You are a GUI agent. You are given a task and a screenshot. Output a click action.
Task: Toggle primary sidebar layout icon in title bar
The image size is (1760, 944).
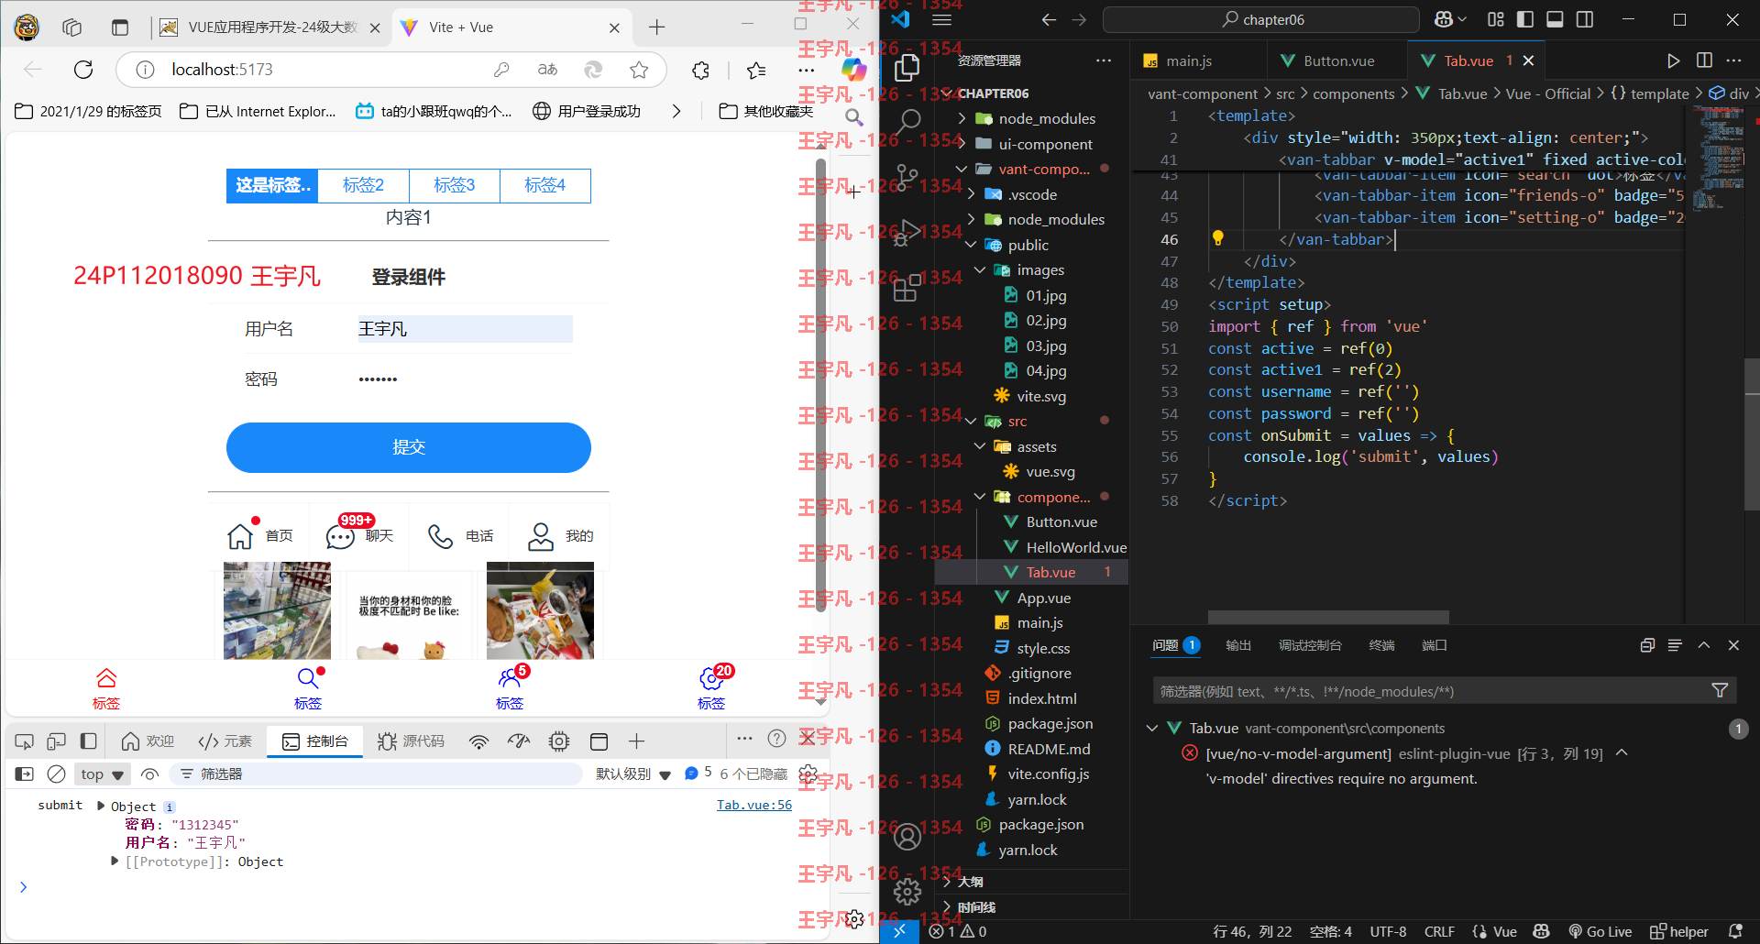click(1525, 19)
